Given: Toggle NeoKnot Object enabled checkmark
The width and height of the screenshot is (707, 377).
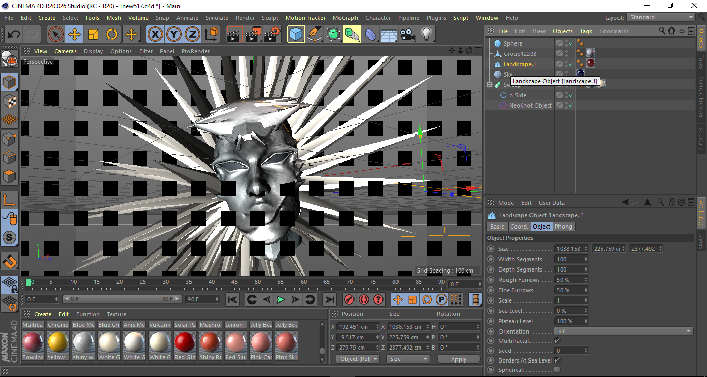Looking at the screenshot, I should (x=571, y=106).
